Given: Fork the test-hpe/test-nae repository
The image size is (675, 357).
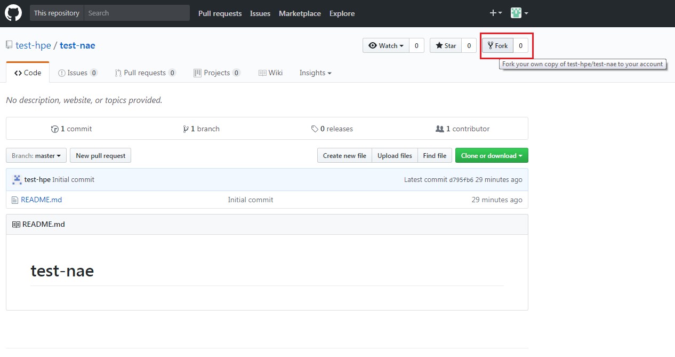Looking at the screenshot, I should tap(497, 45).
